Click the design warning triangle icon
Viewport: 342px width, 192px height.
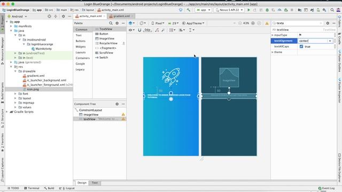point(267,23)
